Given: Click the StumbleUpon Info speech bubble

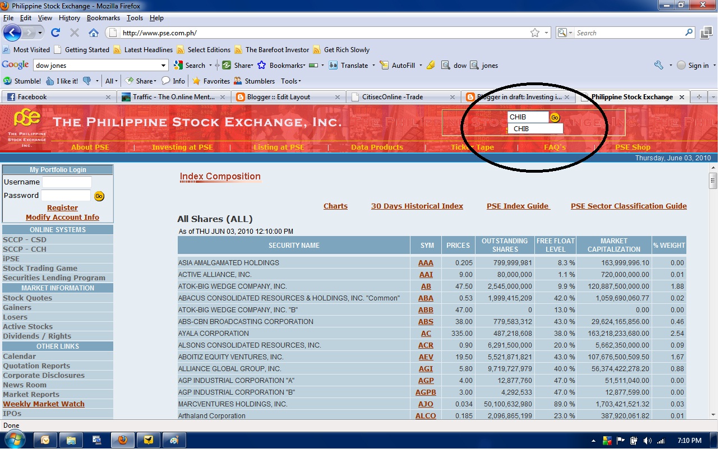Looking at the screenshot, I should click(x=173, y=81).
